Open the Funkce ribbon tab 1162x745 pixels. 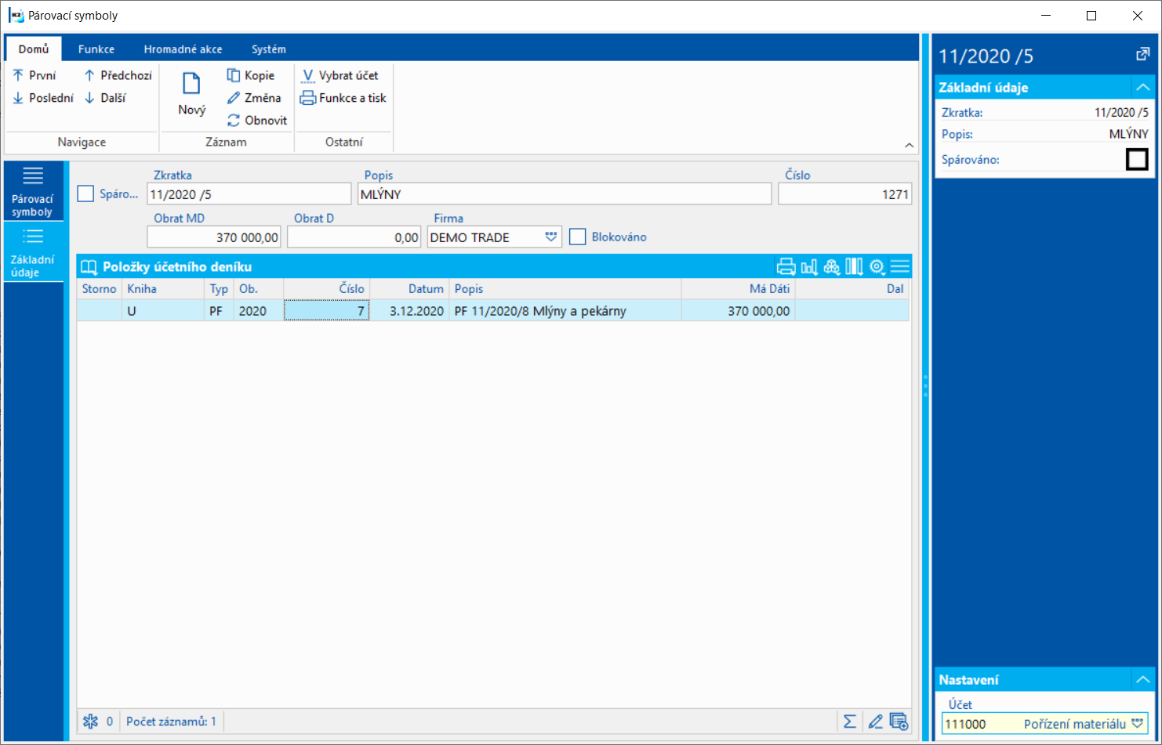96,49
